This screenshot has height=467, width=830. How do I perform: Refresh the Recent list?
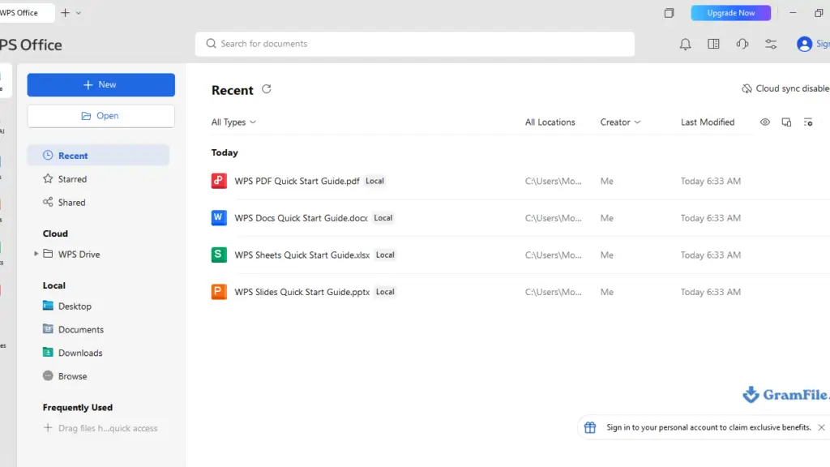[x=266, y=89]
